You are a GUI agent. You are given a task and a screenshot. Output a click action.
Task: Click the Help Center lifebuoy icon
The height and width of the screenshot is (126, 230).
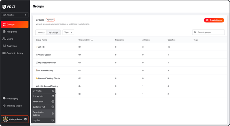pyautogui.click(x=53, y=101)
